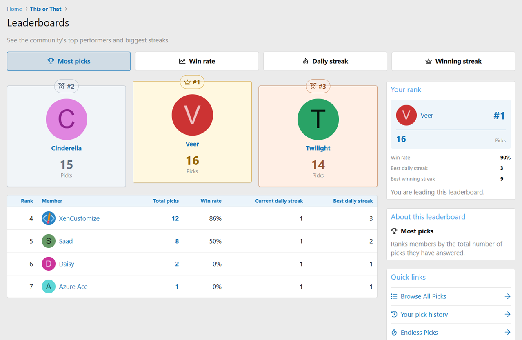The image size is (522, 340).
Task: Click the chart icon on Win rate tab
Action: pyautogui.click(x=182, y=61)
